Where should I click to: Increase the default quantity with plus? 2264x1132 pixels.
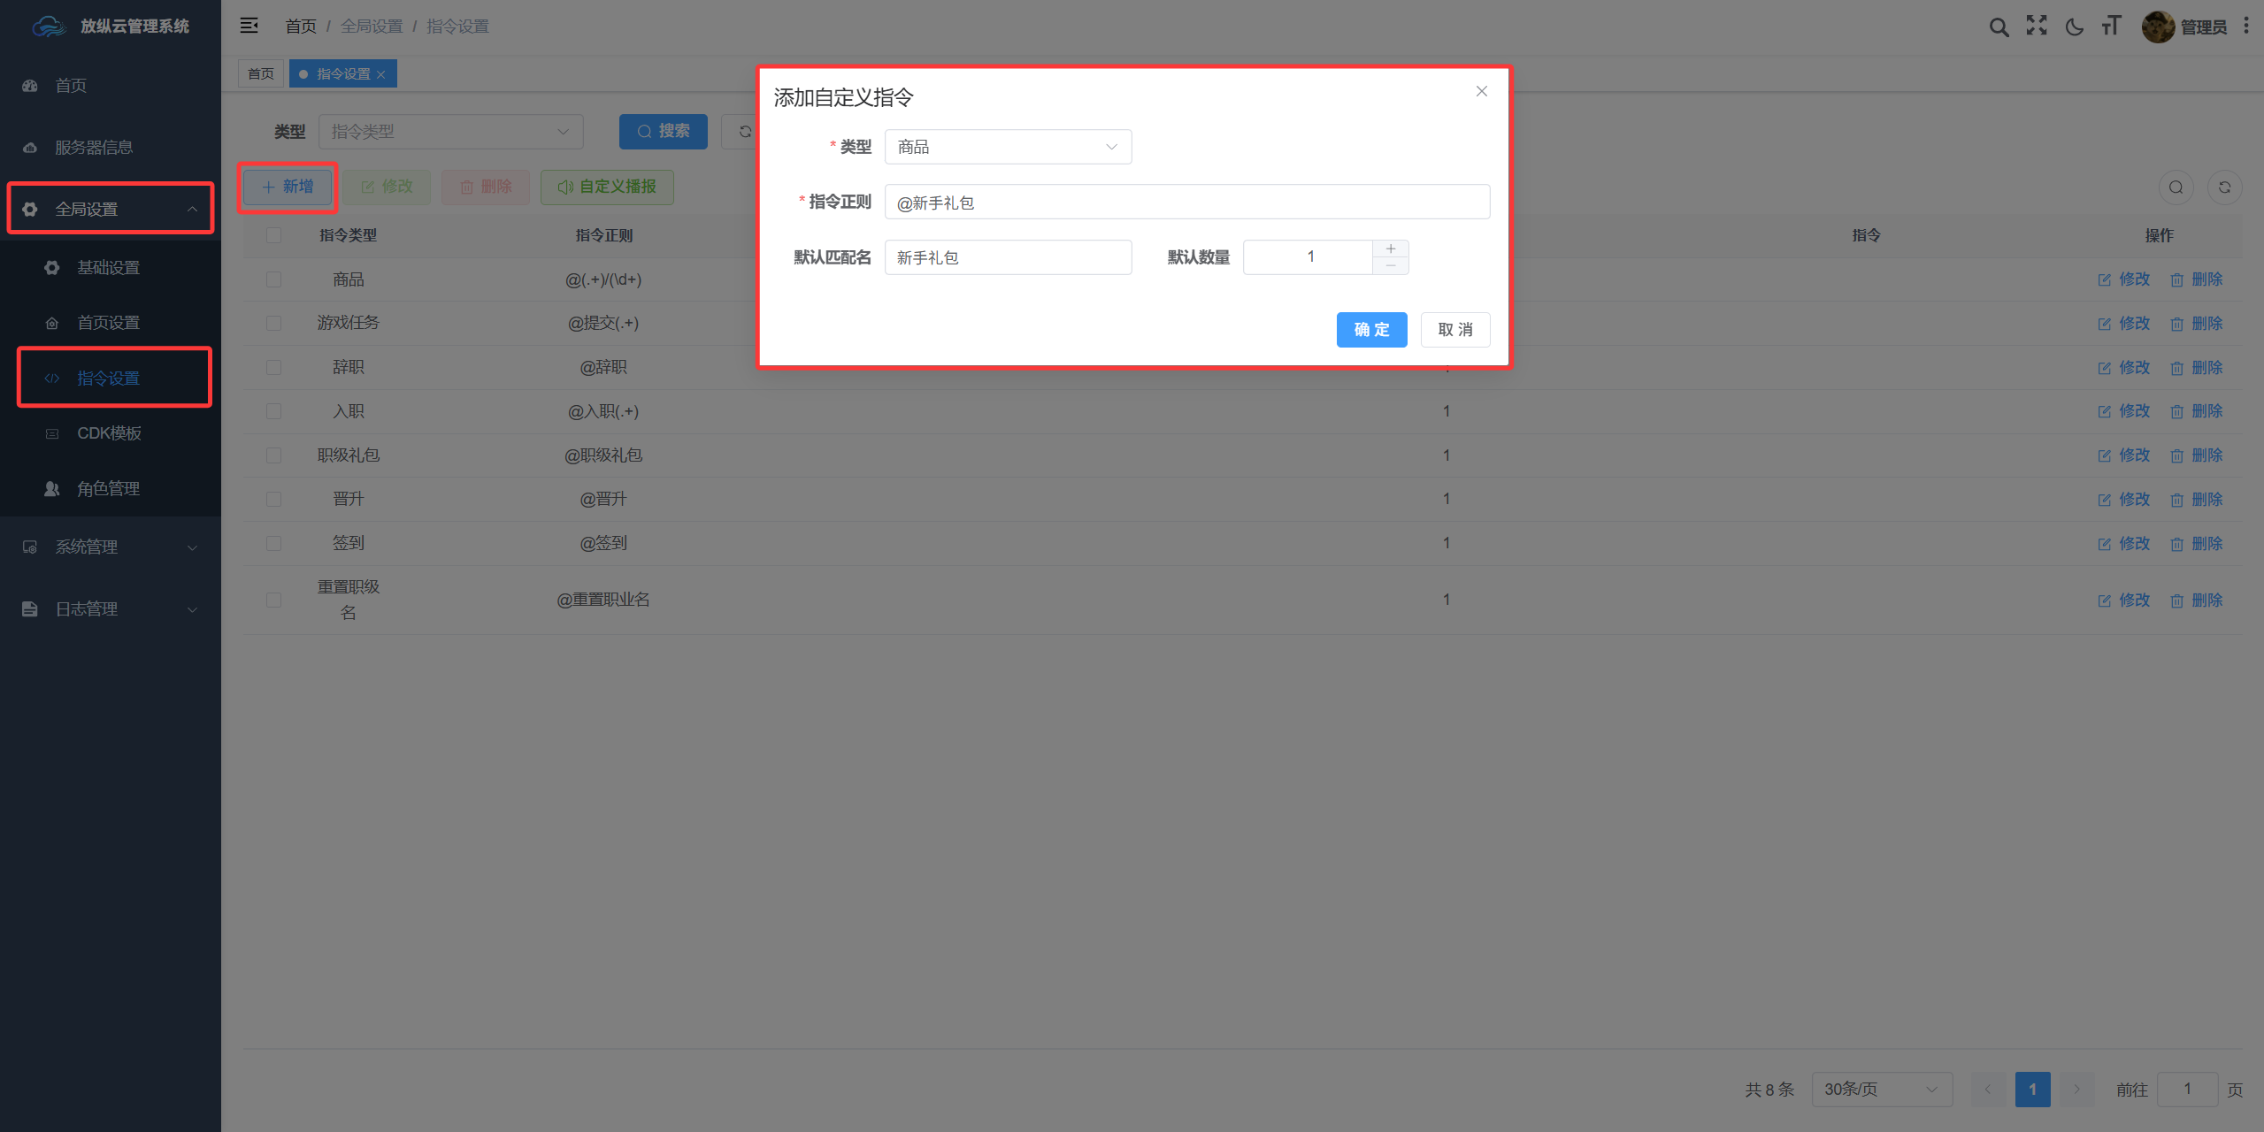1391,249
